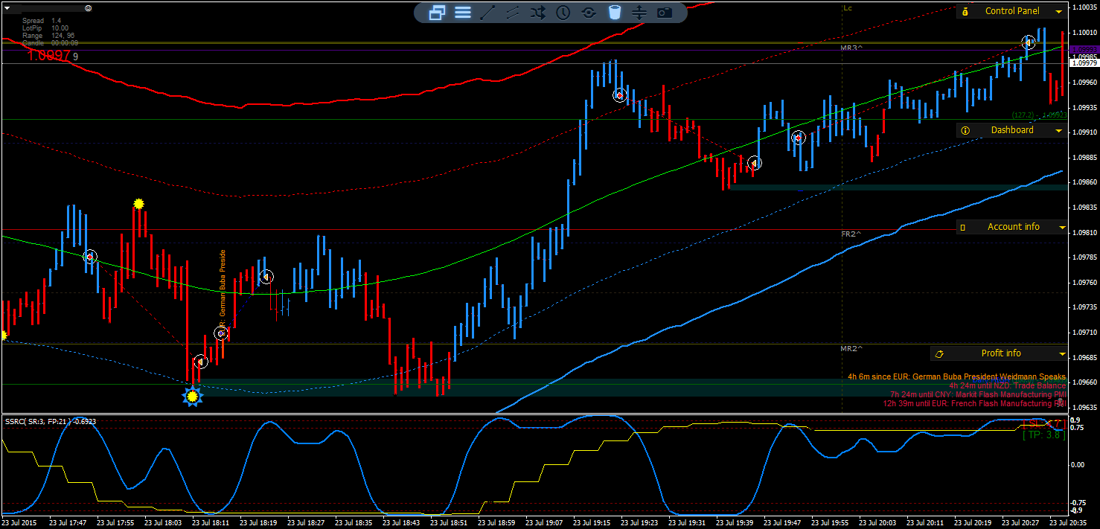Click the money bag icon on Control Panel
This screenshot has width=1100, height=529.
click(965, 11)
